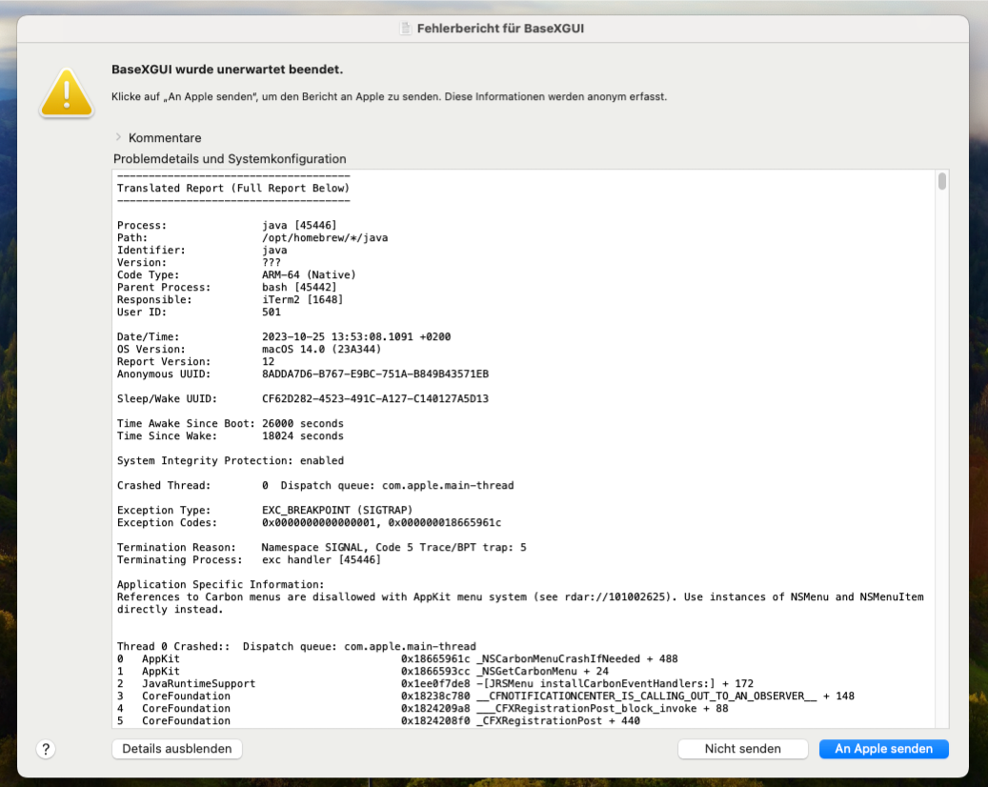The height and width of the screenshot is (787, 988).
Task: Click the 'Version:' value '???'
Action: pyautogui.click(x=272, y=262)
